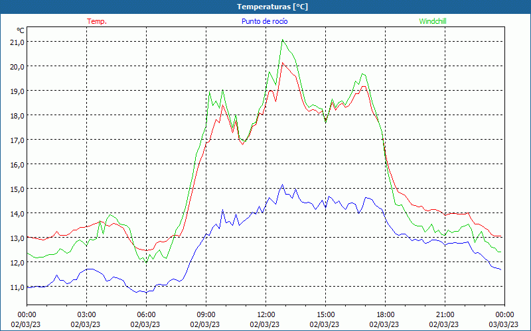Click the '15:00' time axis label

tap(325, 315)
